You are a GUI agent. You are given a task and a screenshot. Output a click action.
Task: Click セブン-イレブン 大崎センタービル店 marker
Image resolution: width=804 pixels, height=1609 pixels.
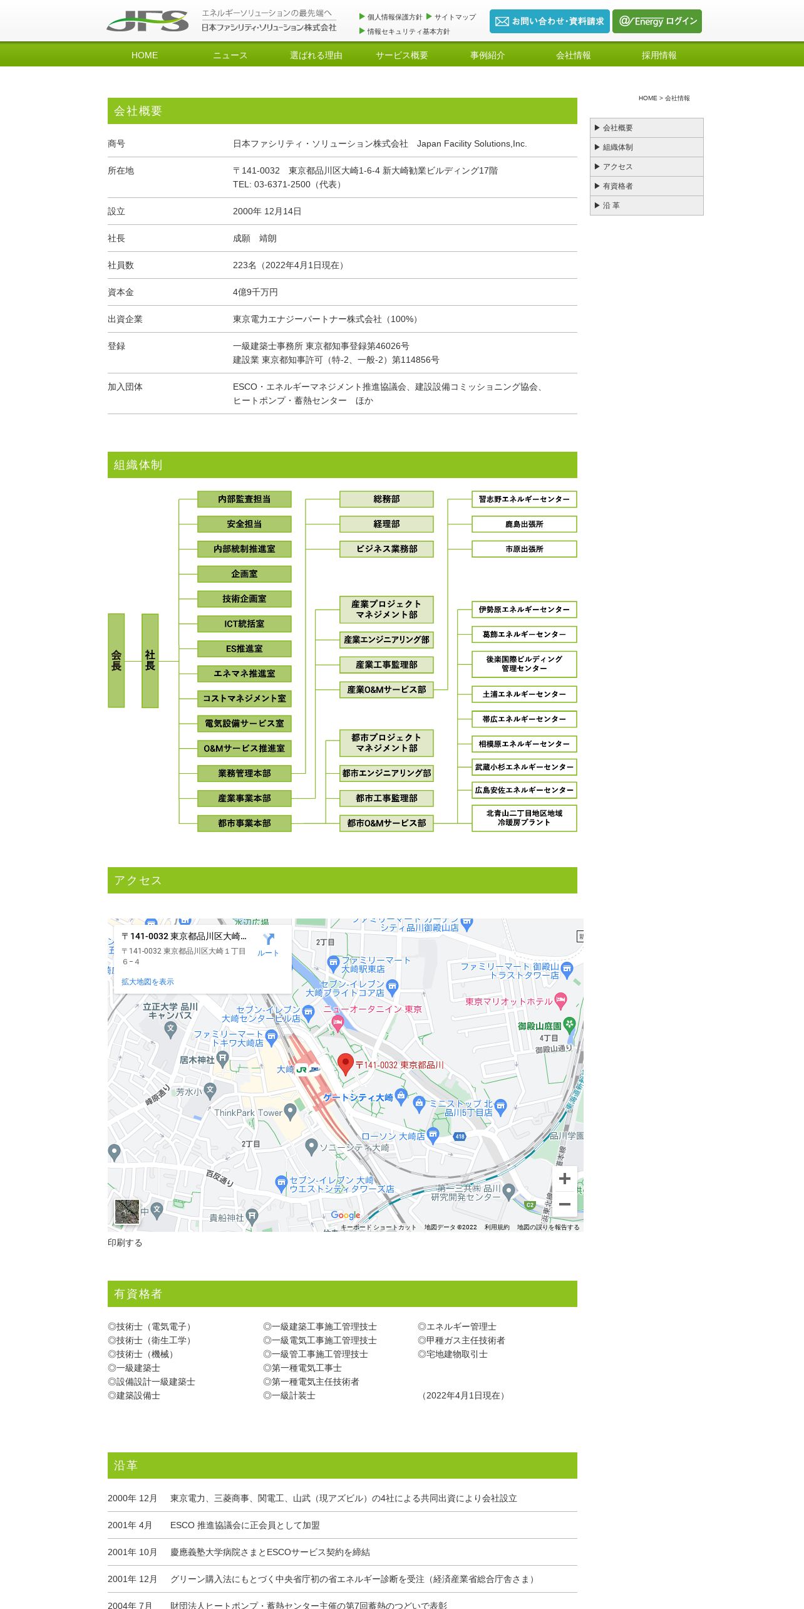(x=308, y=1013)
